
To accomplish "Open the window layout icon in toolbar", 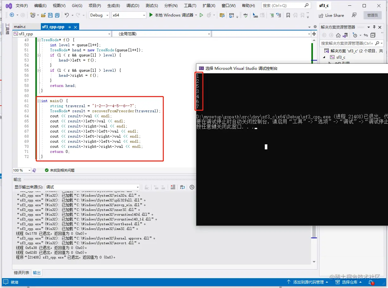I will point(232,15).
